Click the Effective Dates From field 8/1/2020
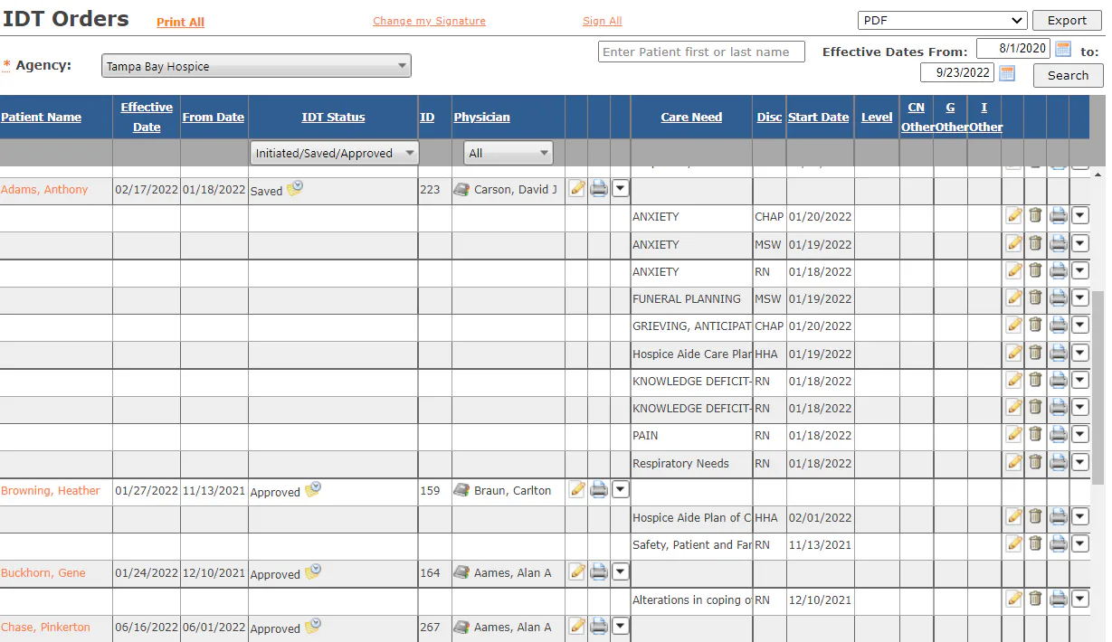 click(x=1012, y=49)
